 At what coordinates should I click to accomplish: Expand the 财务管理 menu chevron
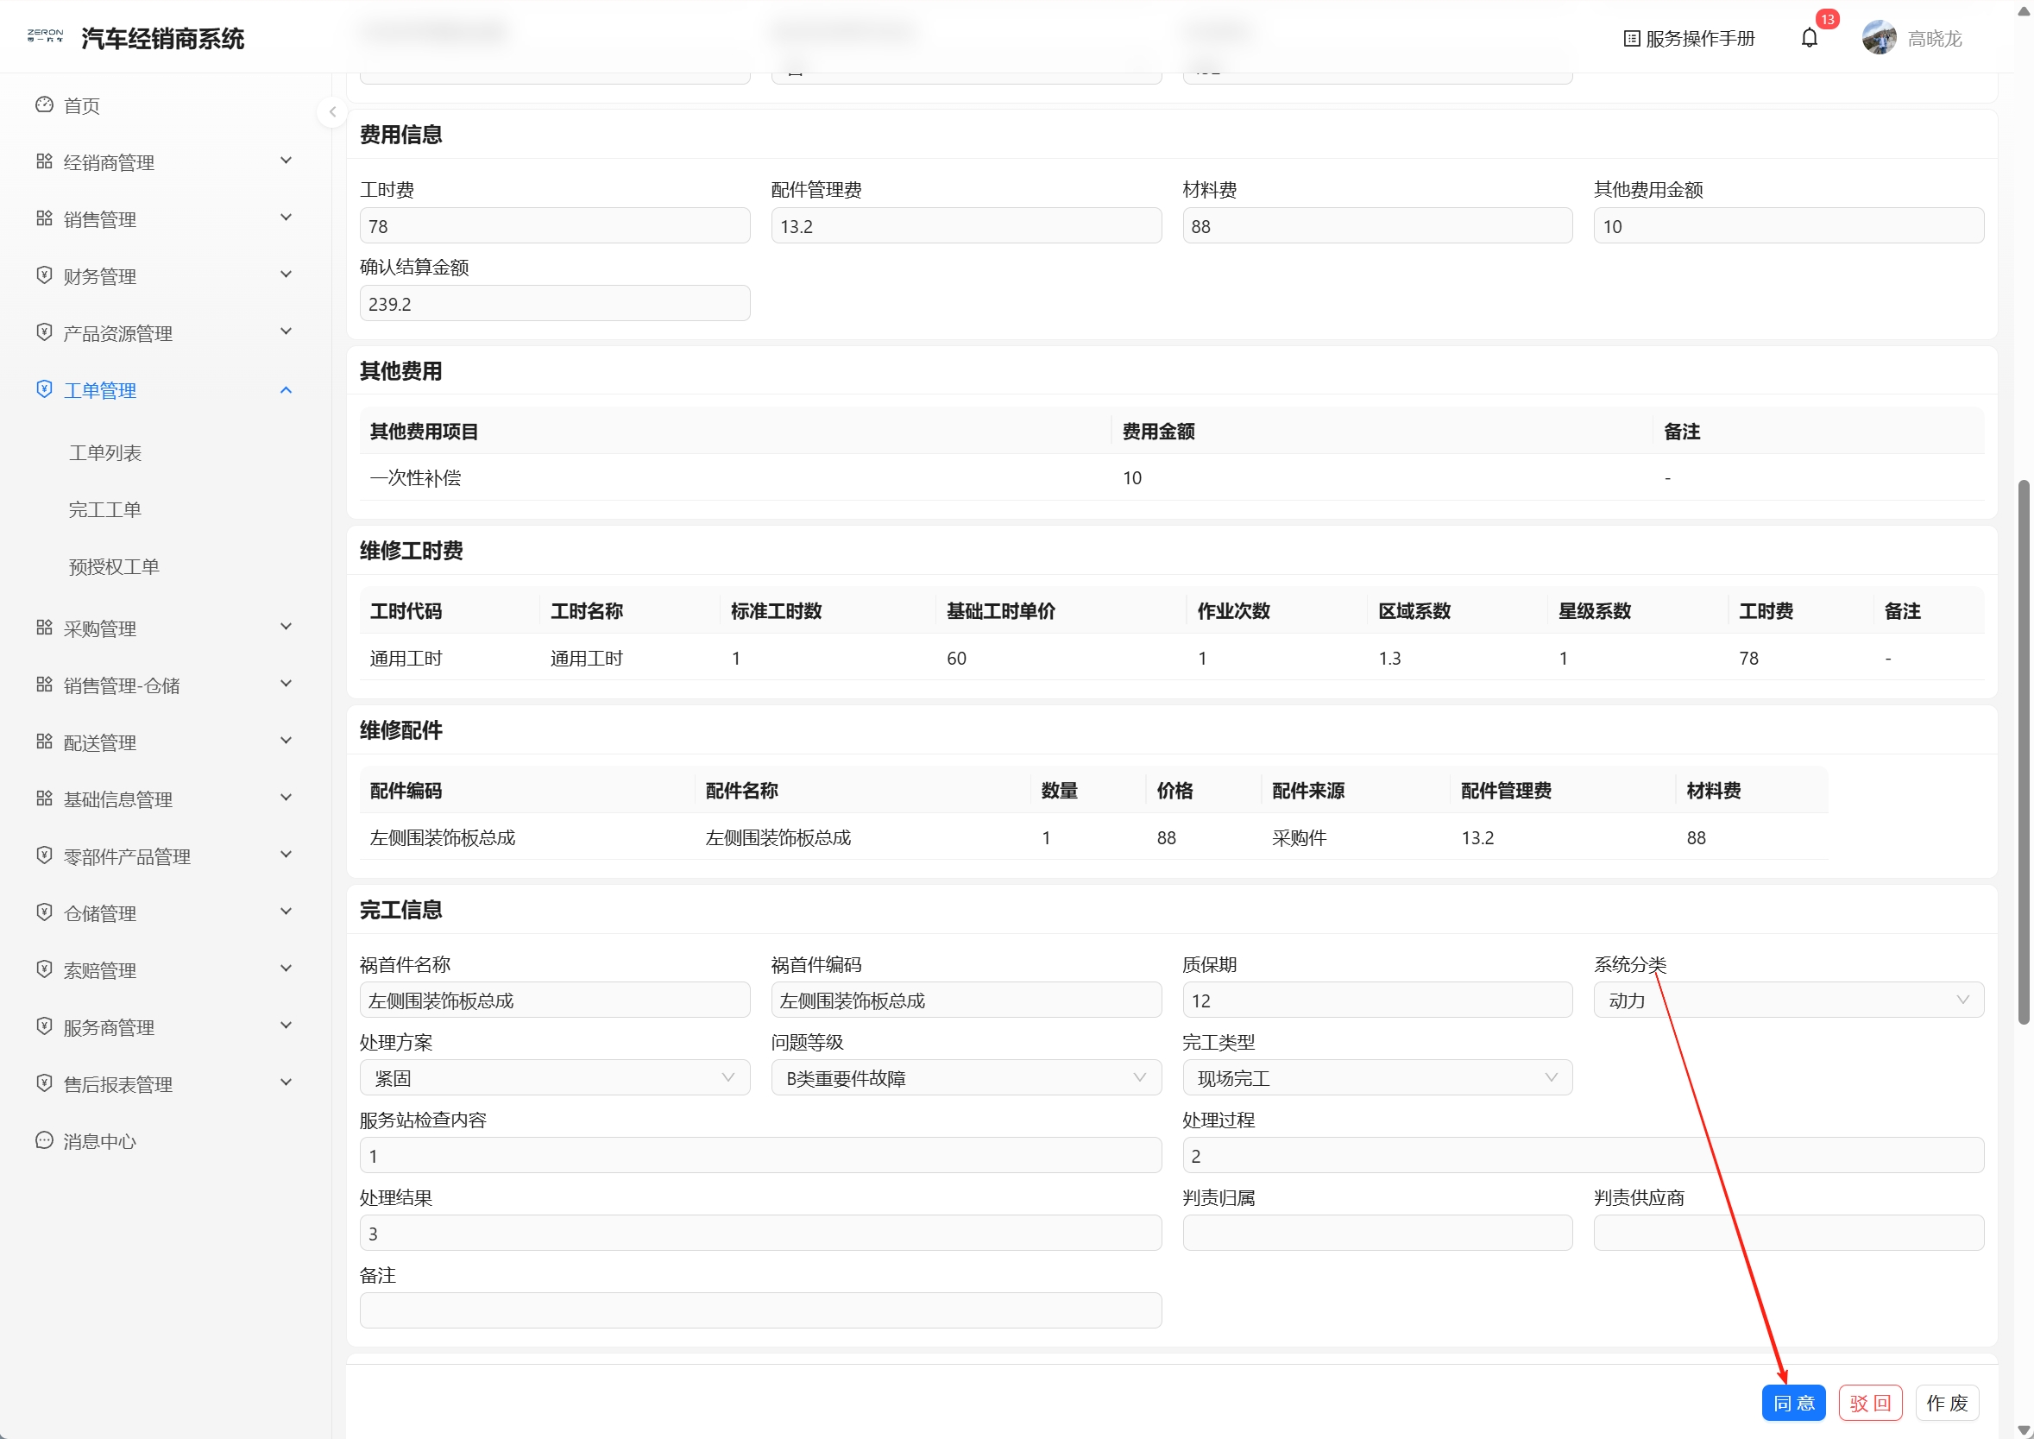[287, 275]
